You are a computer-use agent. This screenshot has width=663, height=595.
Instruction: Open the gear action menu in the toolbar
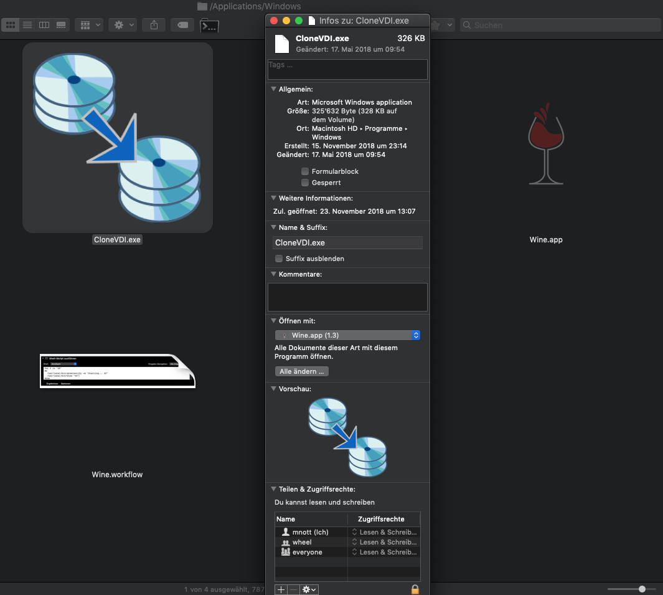(x=122, y=25)
